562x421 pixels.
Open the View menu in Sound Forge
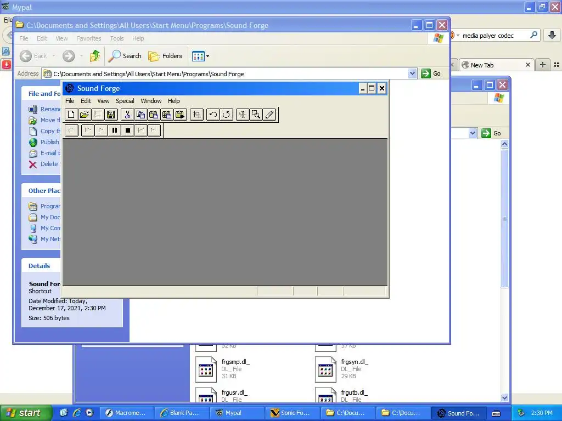103,101
